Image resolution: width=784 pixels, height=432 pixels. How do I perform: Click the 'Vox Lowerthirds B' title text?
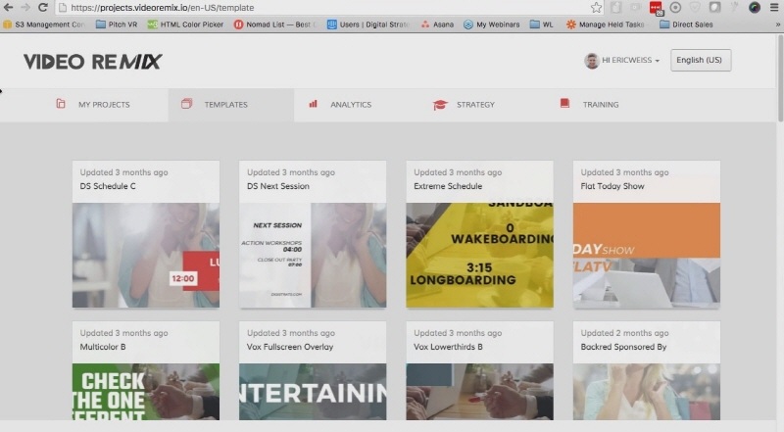point(448,347)
